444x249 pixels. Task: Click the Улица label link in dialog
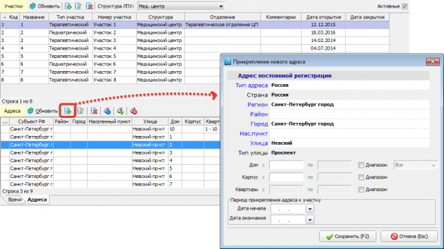259,143
